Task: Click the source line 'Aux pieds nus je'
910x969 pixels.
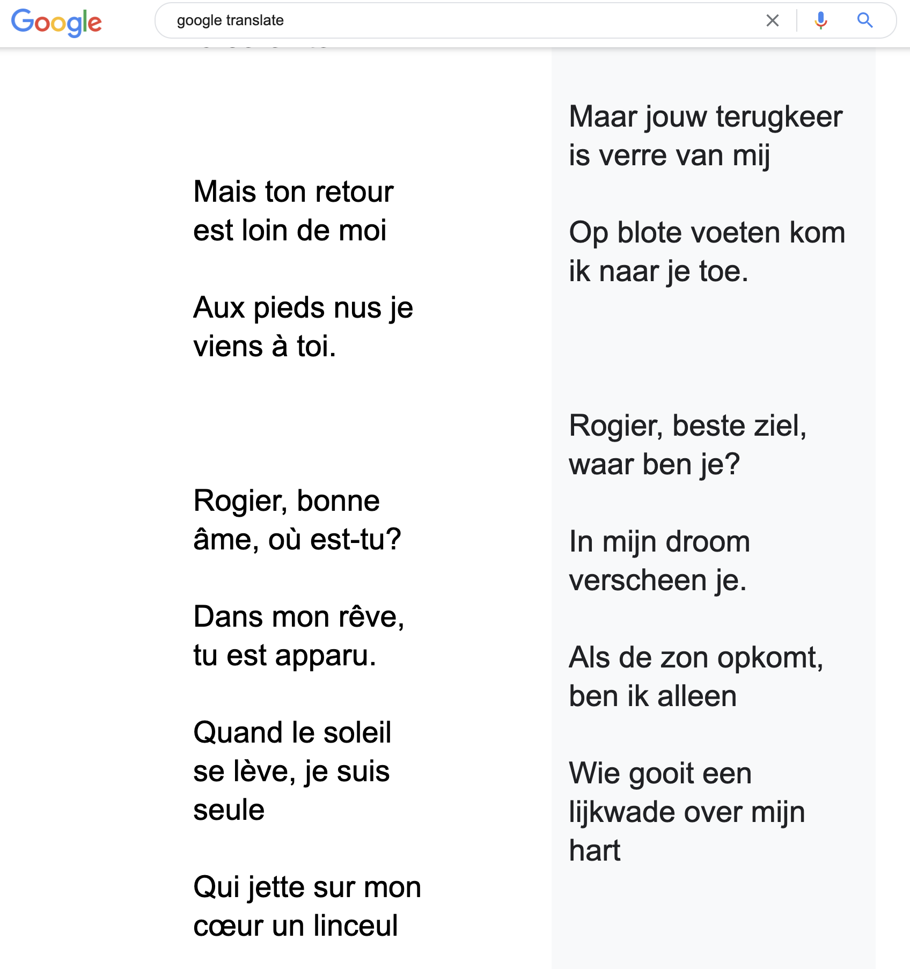Action: 303,308
